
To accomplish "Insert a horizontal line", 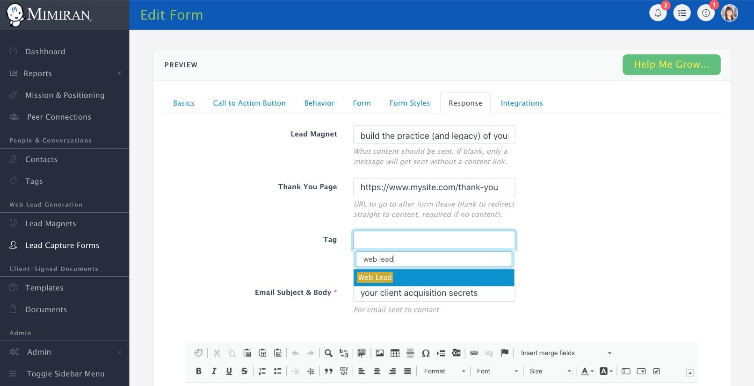I will click(410, 353).
